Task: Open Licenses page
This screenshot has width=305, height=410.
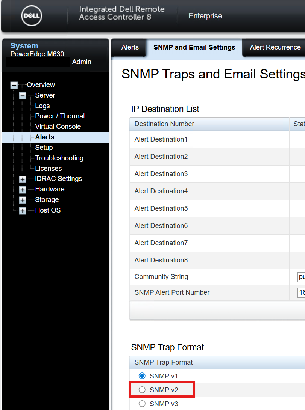Action: pyautogui.click(x=49, y=168)
